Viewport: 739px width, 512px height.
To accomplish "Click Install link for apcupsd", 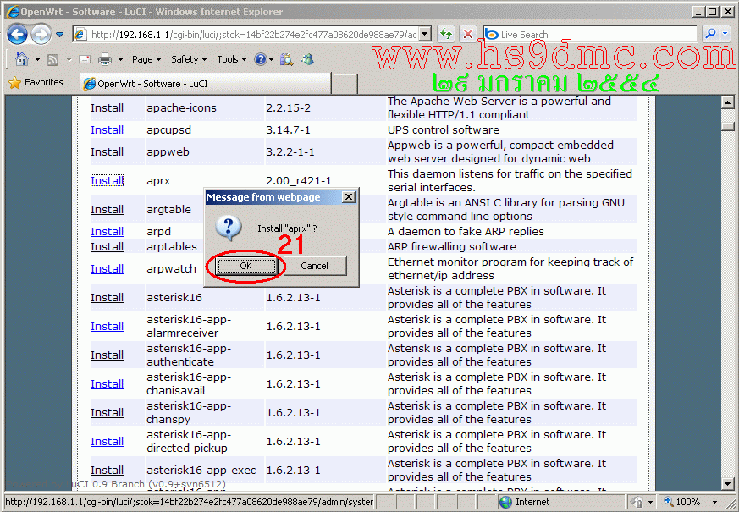I will click(107, 130).
